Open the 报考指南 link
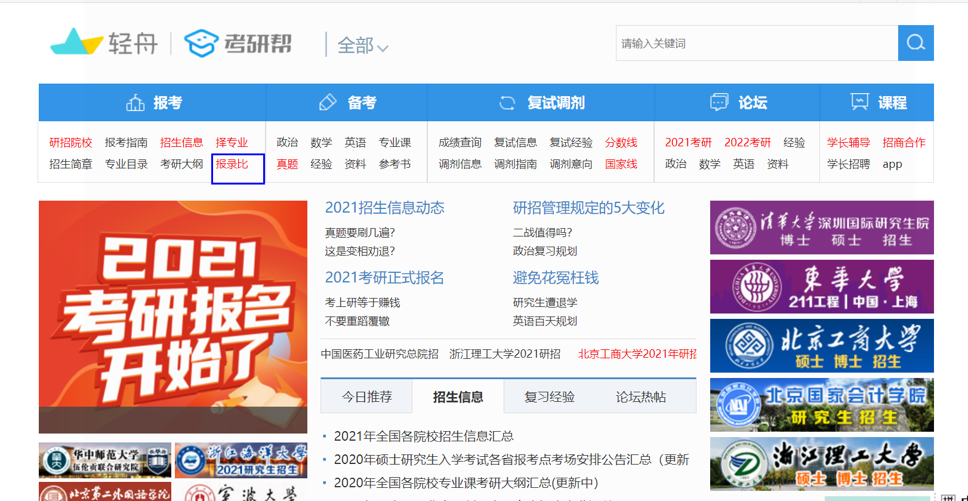The height and width of the screenshot is (501, 968). tap(126, 143)
